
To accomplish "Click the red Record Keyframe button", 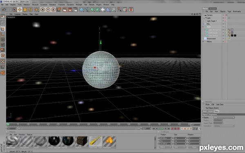I will [172, 129].
